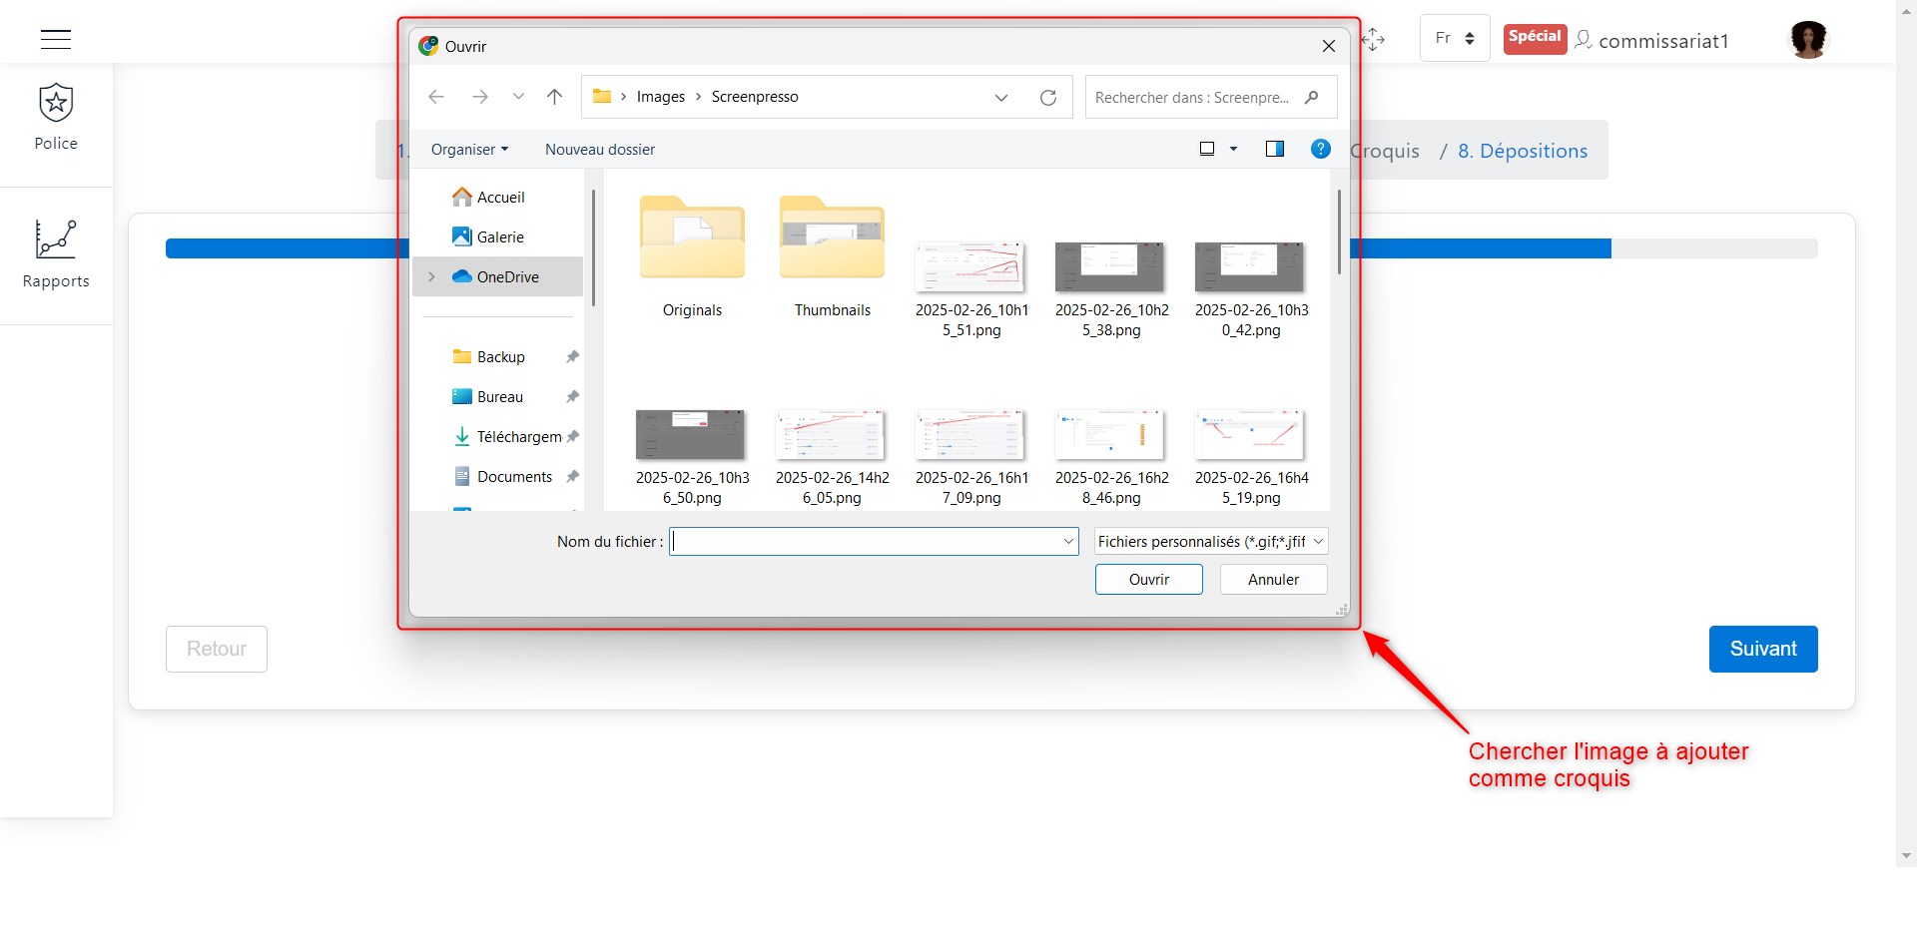The width and height of the screenshot is (1917, 945).
Task: Click the navigation pane scrollbar
Action: (593, 247)
